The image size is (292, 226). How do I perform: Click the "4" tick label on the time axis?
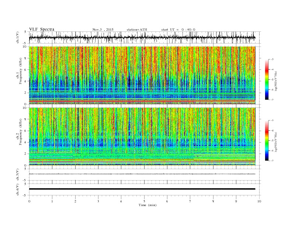[x=121, y=201]
